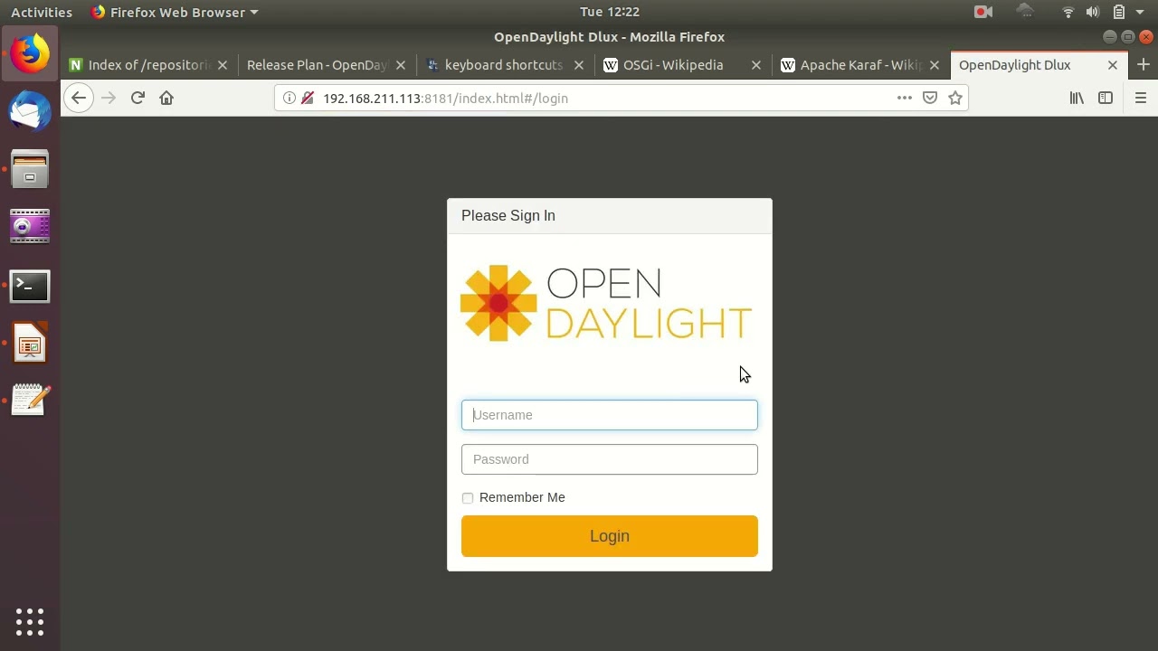Bookmark this page with the star
Screen dimensions: 1158x651
[954, 98]
